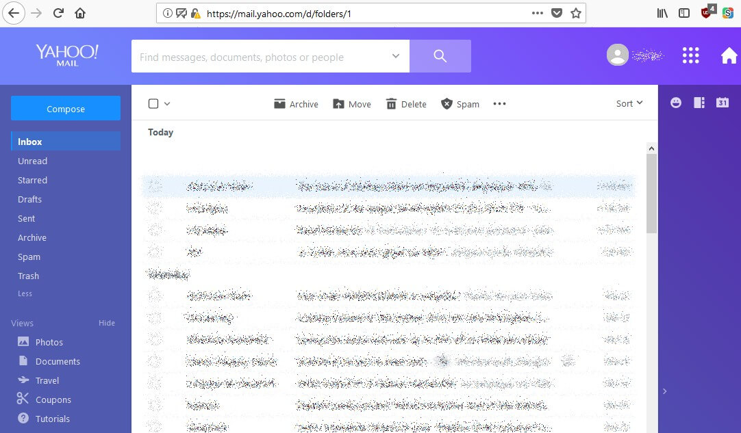Click the permissions icon in address bar

[181, 13]
